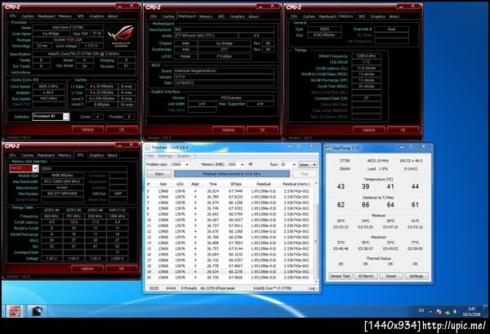Click the Time column header in LinX
This screenshot has width=490, height=334.
coord(213,184)
